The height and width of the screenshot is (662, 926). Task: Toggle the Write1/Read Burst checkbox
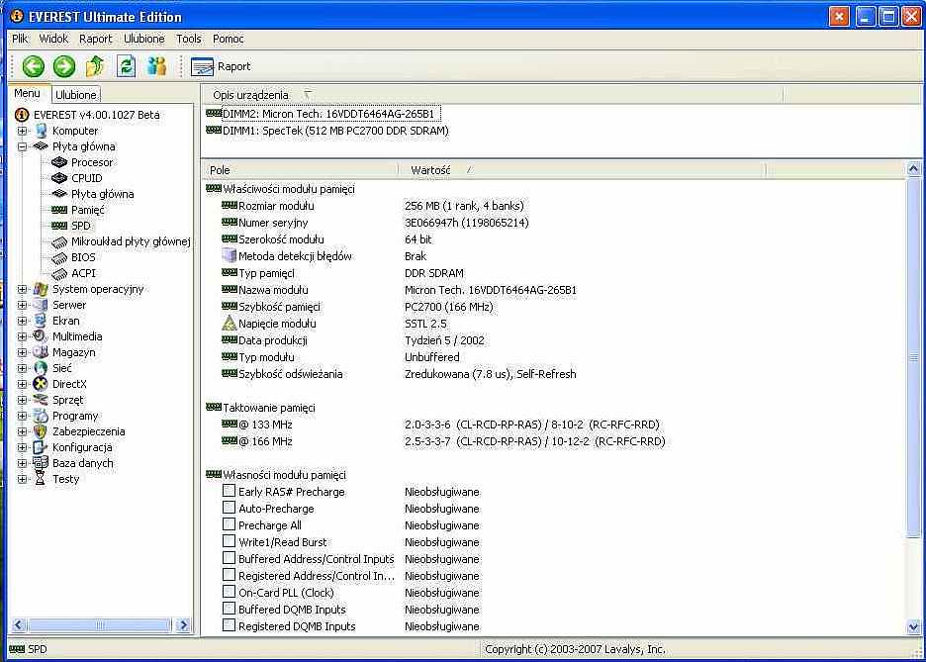click(229, 541)
